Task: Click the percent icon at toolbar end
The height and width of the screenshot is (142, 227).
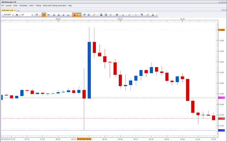Action: tap(157, 15)
